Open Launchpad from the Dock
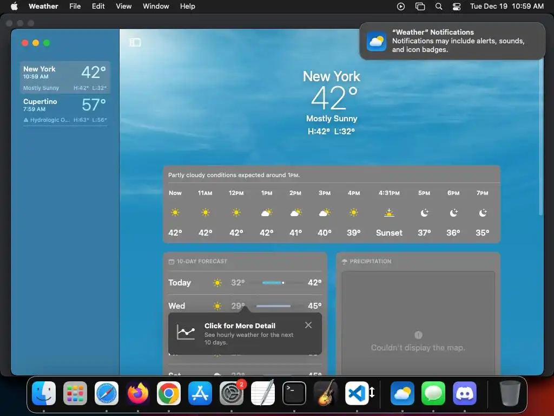Image resolution: width=554 pixels, height=416 pixels. point(75,393)
